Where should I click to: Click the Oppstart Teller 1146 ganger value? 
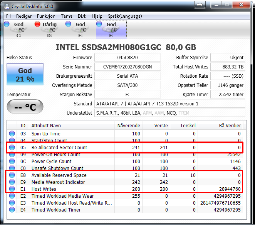[x=228, y=85]
